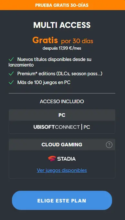125x220 pixels.
Task: Click the red Stadia logo icon
Action: (x=52, y=159)
